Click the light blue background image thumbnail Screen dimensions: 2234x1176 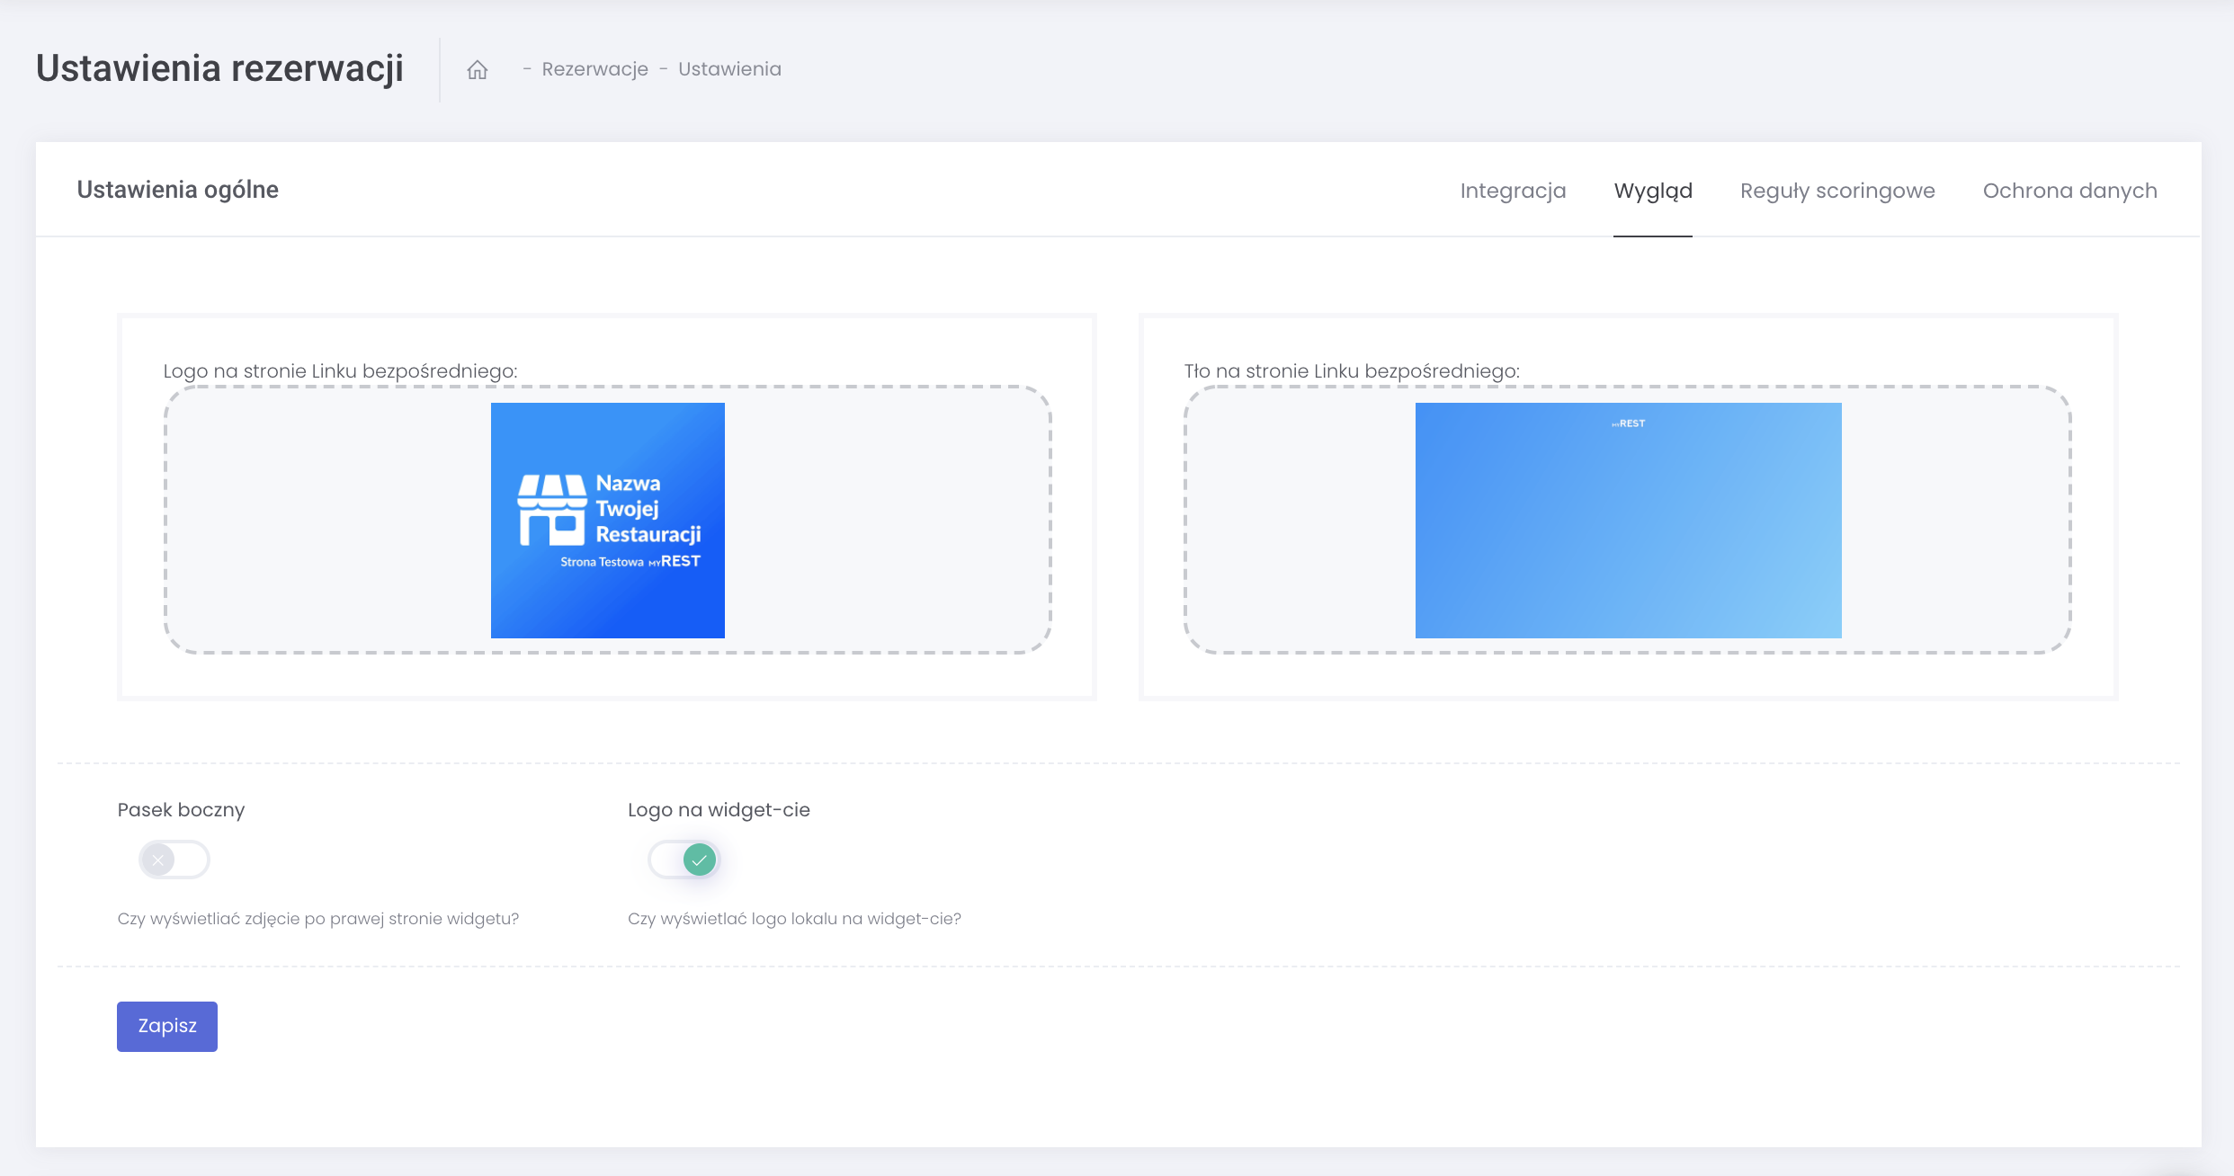coord(1628,539)
